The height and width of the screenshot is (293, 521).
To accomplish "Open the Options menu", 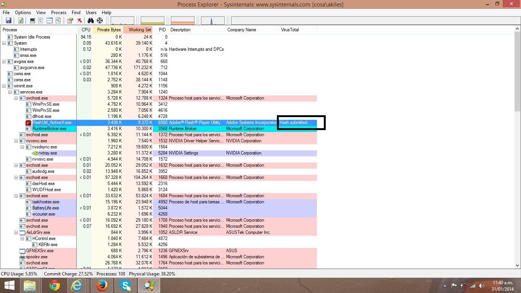I will point(23,12).
